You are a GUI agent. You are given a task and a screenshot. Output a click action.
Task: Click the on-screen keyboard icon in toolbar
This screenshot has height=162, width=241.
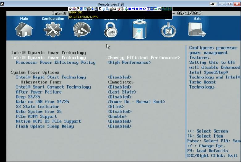(111, 9)
